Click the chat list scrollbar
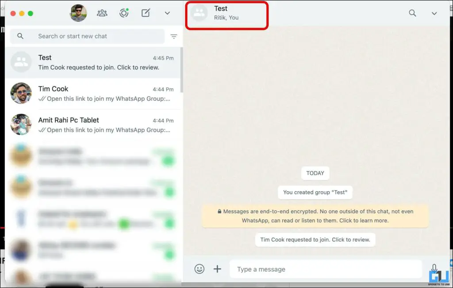This screenshot has width=453, height=288. tap(181, 70)
